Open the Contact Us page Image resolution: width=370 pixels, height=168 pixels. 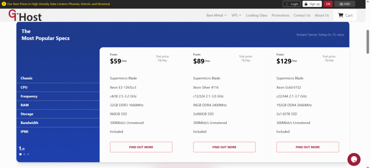[x=302, y=15]
